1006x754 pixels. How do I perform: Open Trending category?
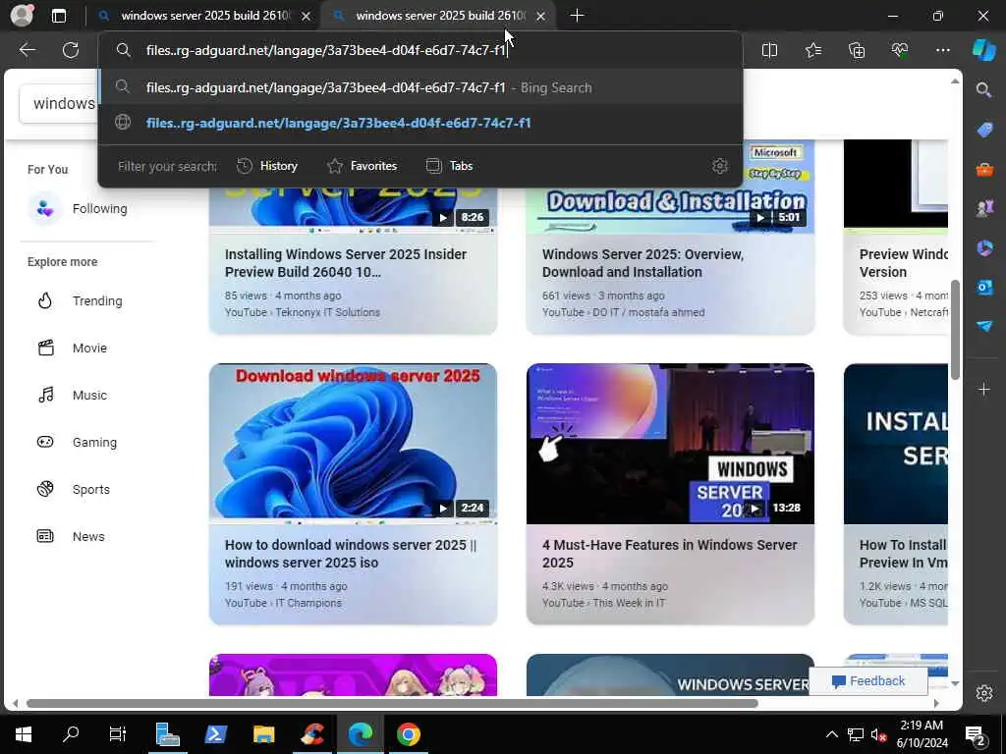81,300
